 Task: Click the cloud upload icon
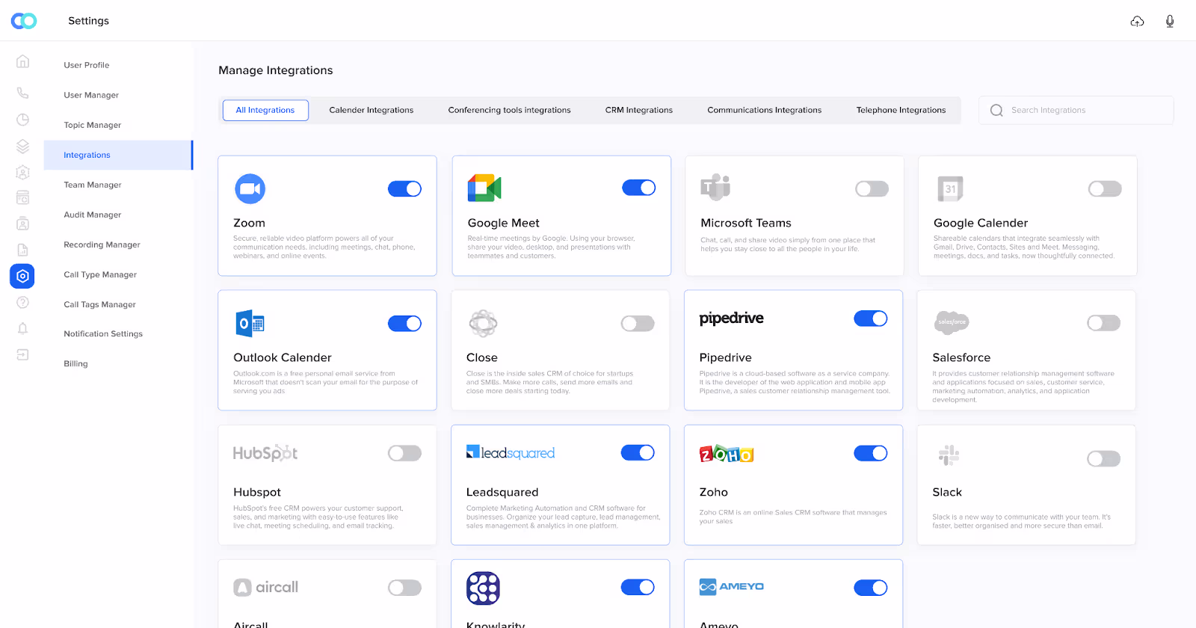click(1137, 21)
